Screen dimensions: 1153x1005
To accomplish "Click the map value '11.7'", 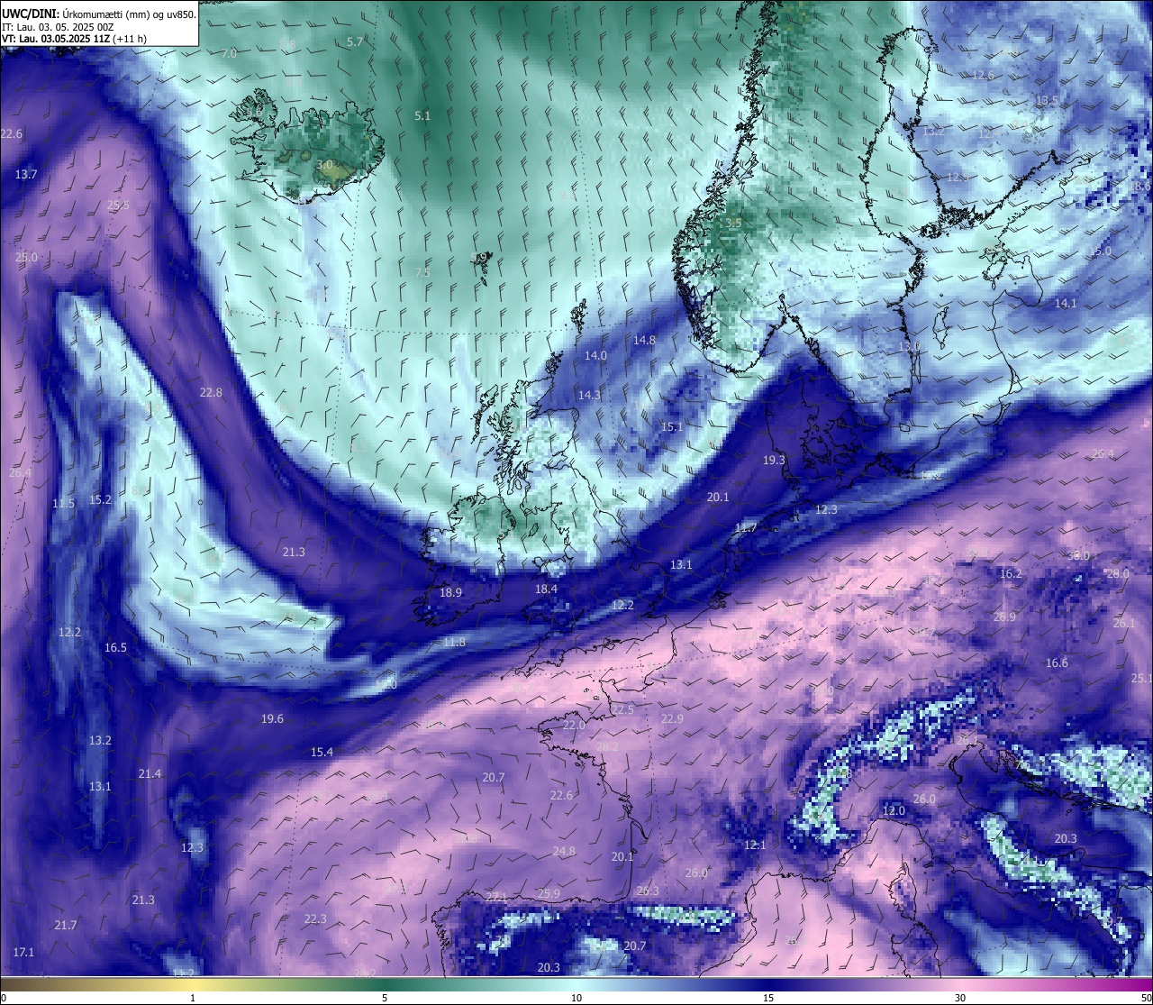I will (x=746, y=528).
